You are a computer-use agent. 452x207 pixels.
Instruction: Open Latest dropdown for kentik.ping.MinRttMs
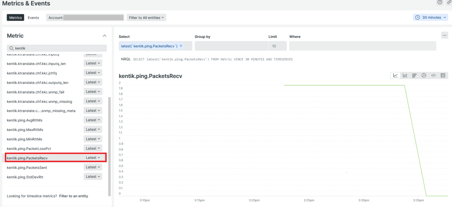[x=93, y=139]
